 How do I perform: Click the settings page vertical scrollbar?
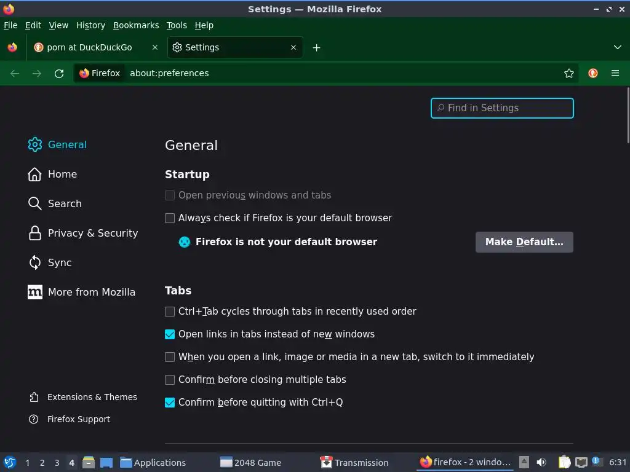(x=628, y=115)
